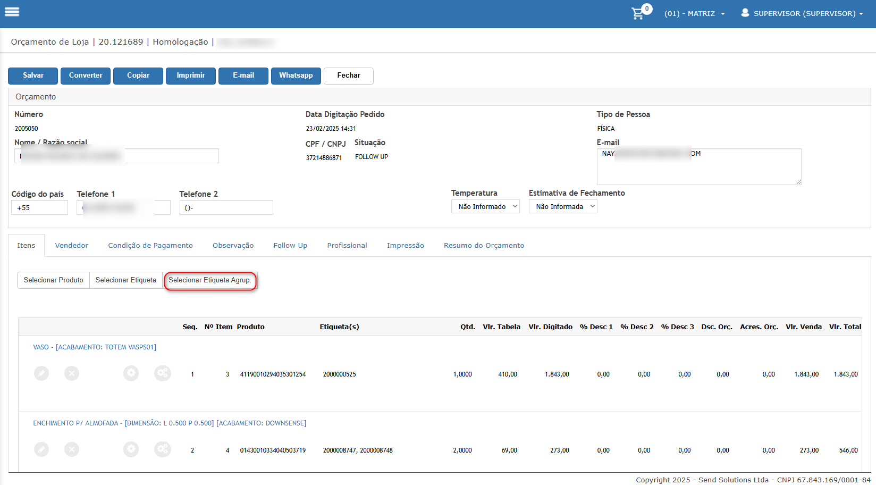This screenshot has width=876, height=485.
Task: Click the Telefone 2 input field
Action: [226, 207]
